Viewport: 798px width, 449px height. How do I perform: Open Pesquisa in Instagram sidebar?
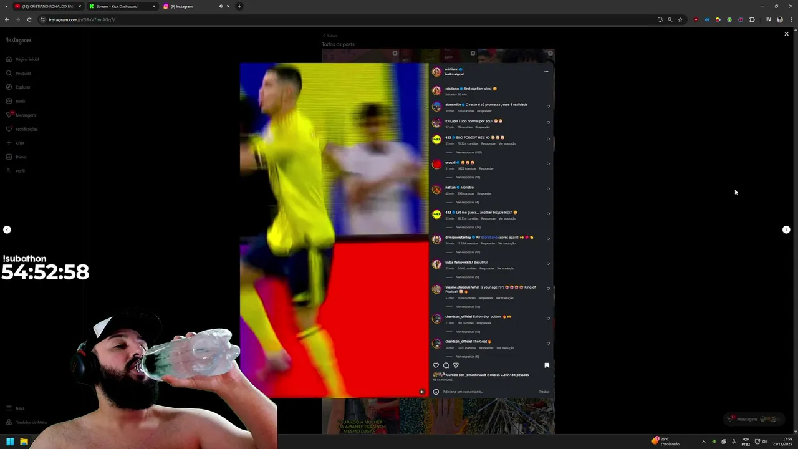point(19,73)
